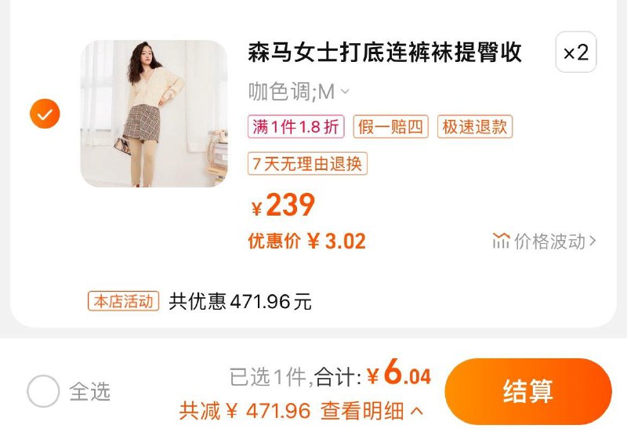Open product title 森马女士打底连裤袜提臀收
The width and height of the screenshot is (627, 432).
pyautogui.click(x=385, y=53)
